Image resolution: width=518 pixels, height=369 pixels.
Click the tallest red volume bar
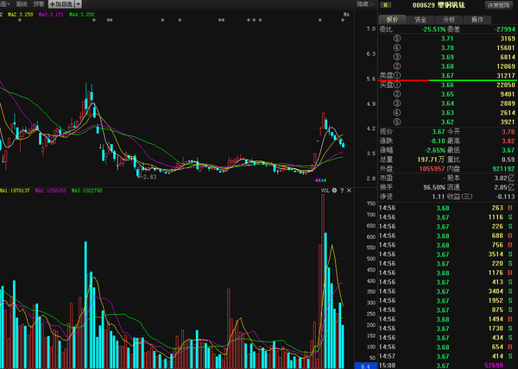pos(323,281)
